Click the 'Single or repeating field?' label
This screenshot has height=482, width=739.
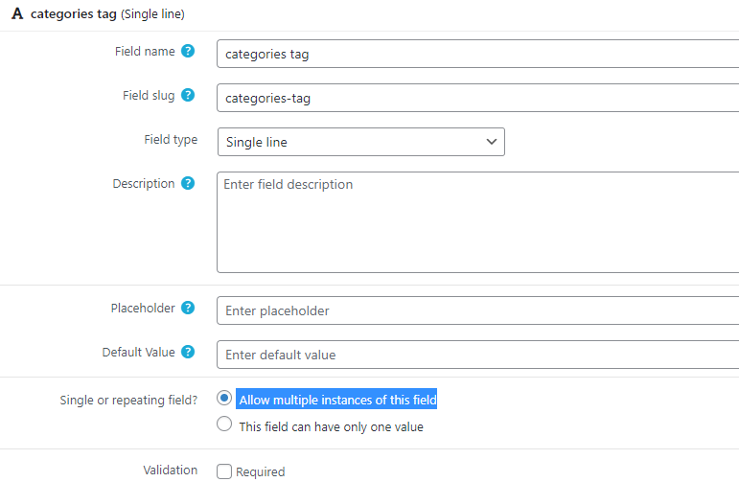pyautogui.click(x=128, y=400)
